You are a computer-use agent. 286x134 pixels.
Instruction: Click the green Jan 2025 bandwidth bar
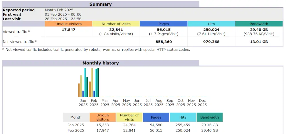point(87,87)
